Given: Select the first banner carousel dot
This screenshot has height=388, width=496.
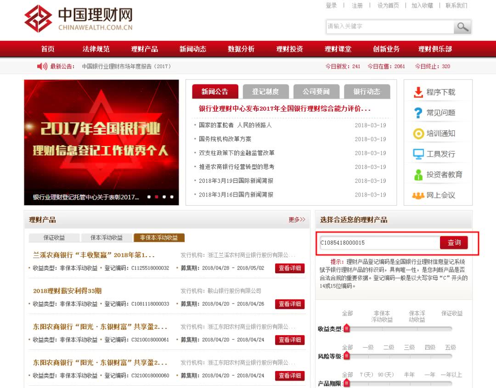Looking at the screenshot, I should pyautogui.click(x=149, y=197).
